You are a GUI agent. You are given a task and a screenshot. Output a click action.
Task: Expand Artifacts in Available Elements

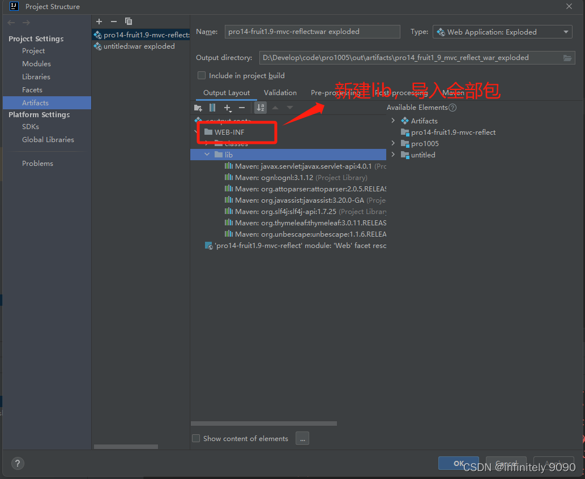pos(393,121)
